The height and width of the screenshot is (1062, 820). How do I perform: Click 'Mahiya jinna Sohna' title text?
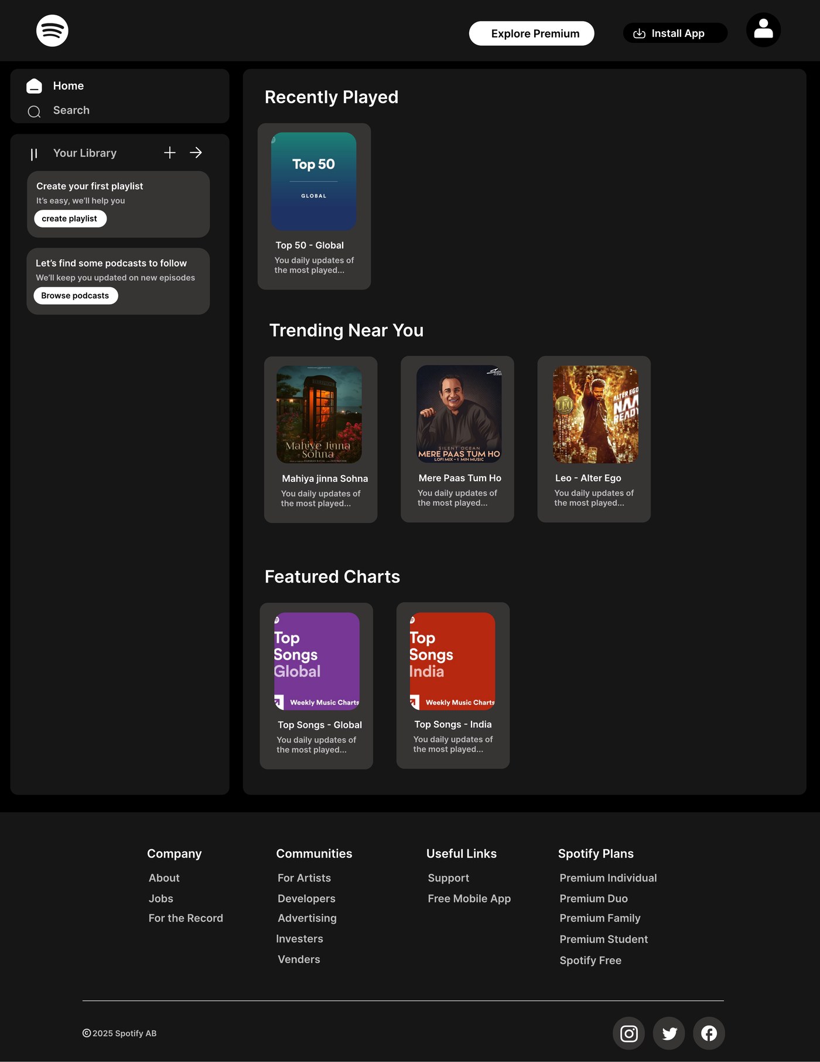(325, 478)
